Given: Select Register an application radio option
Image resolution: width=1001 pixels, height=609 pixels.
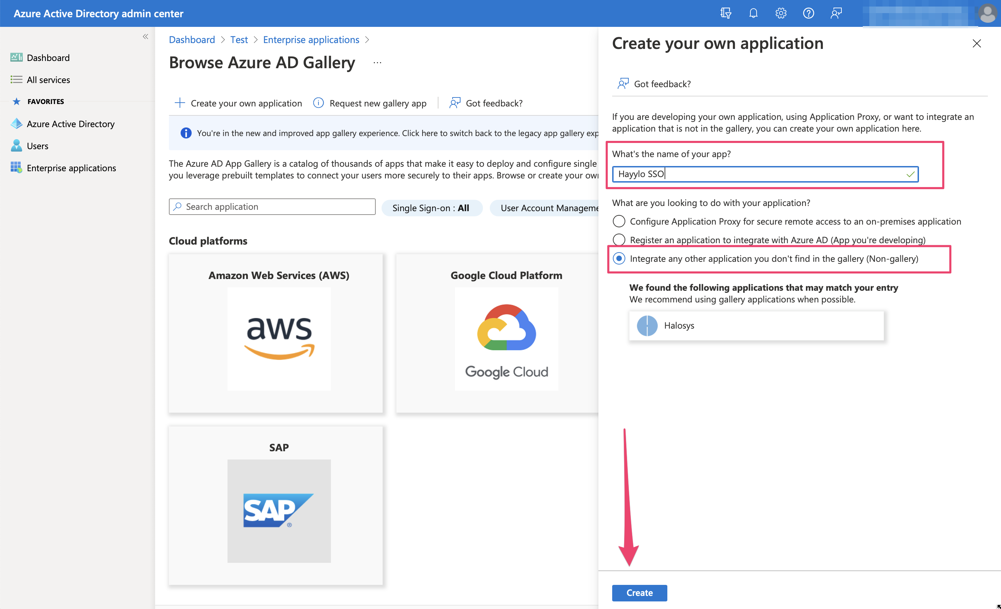Looking at the screenshot, I should [x=619, y=240].
